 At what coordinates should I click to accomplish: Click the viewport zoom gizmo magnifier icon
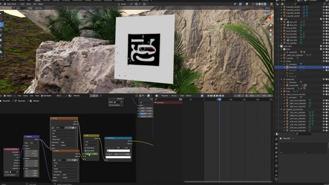click(x=271, y=26)
